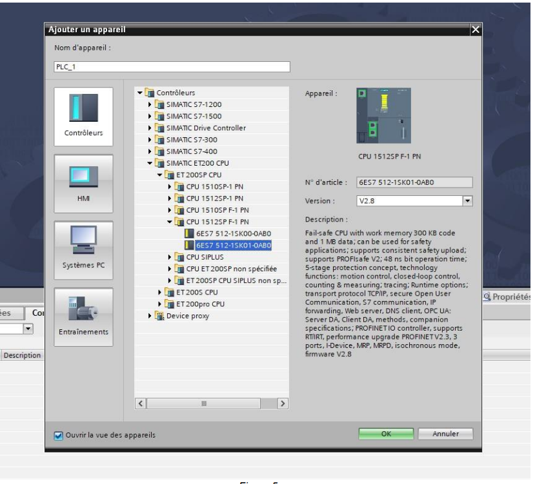Click the Description column header behind the dialog

click(x=22, y=355)
